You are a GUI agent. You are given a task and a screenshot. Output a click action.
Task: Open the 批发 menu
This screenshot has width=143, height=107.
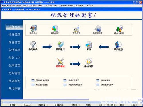click(x=34, y=5)
